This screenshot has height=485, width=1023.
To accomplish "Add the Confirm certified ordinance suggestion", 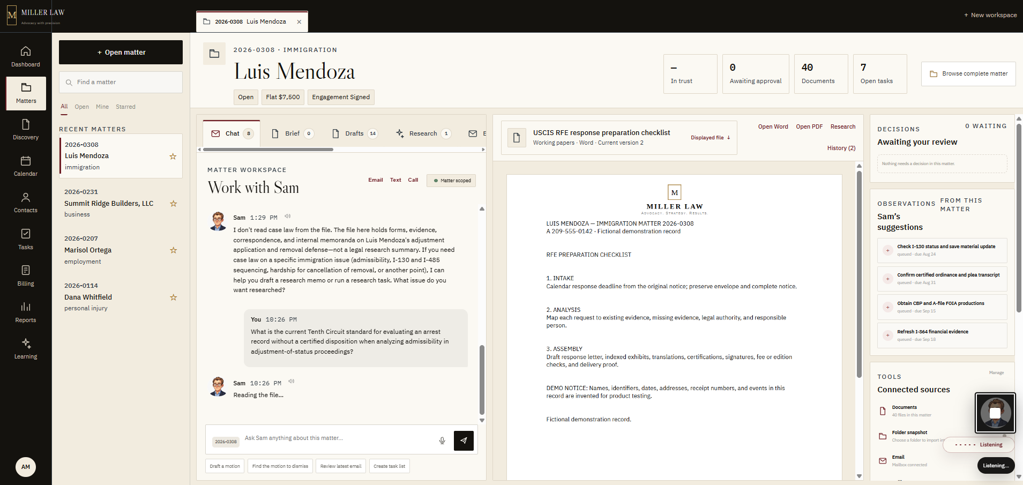I will point(888,279).
